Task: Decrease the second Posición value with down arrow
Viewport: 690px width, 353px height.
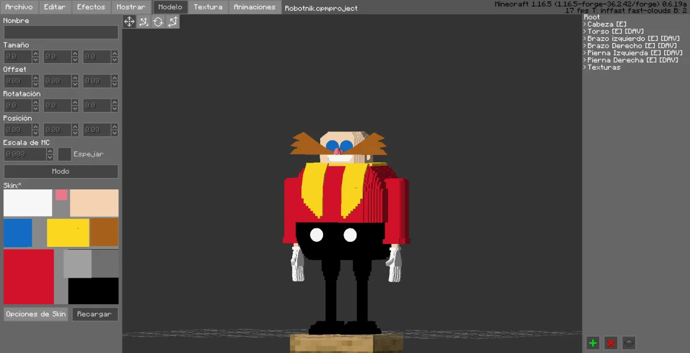Action: [x=75, y=133]
